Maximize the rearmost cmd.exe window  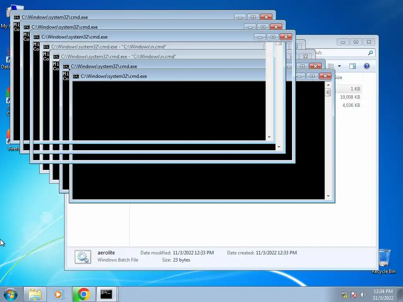(253, 17)
